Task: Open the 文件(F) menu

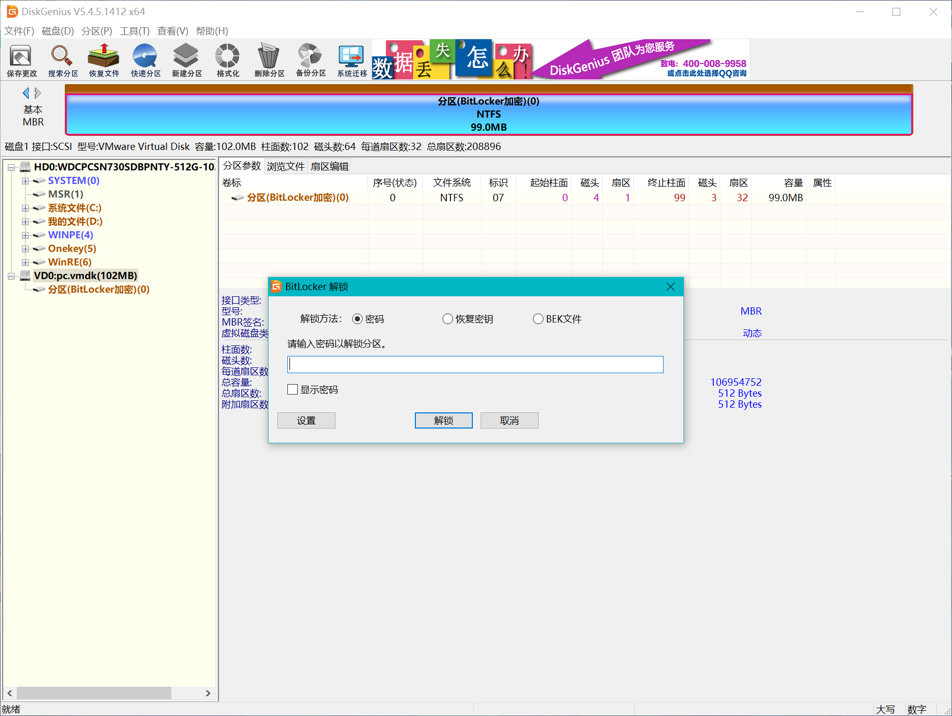Action: [19, 31]
